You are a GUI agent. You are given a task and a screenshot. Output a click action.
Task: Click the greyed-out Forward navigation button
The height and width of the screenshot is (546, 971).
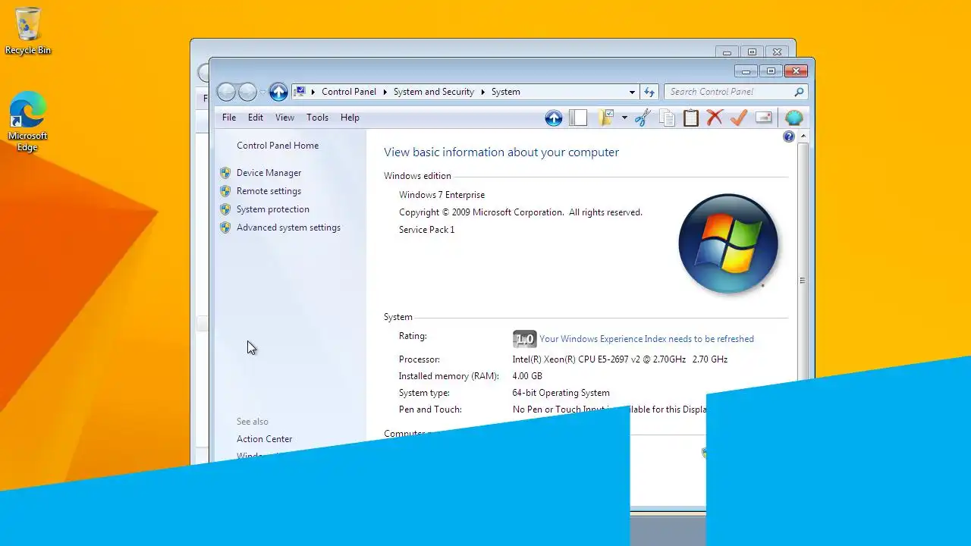[247, 92]
